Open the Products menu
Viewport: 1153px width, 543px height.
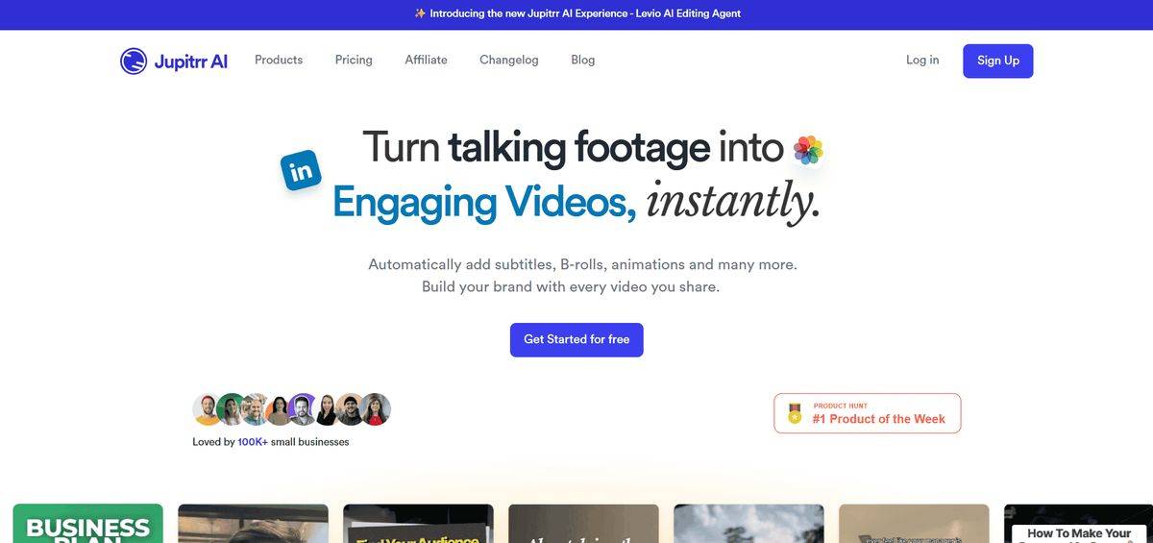tap(279, 60)
